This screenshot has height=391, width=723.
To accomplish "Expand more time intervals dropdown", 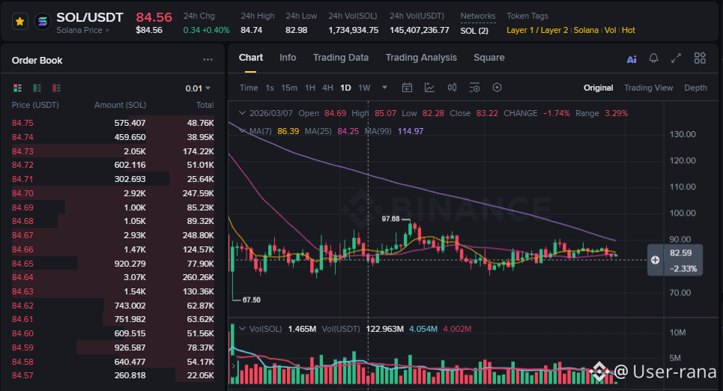I will coord(384,87).
